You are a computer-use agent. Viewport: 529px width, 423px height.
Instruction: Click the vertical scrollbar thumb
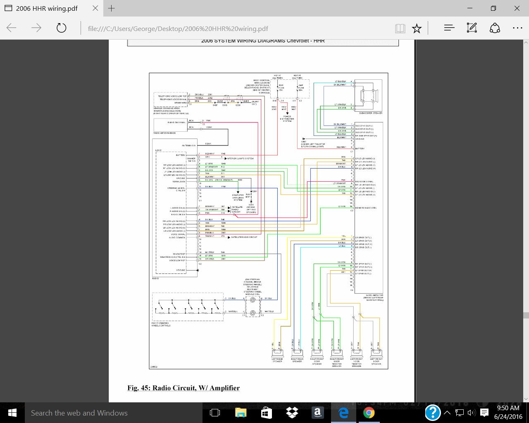(526, 315)
